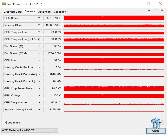Select the Sensors tab
This screenshot has height=135, width=167.
pos(30,11)
